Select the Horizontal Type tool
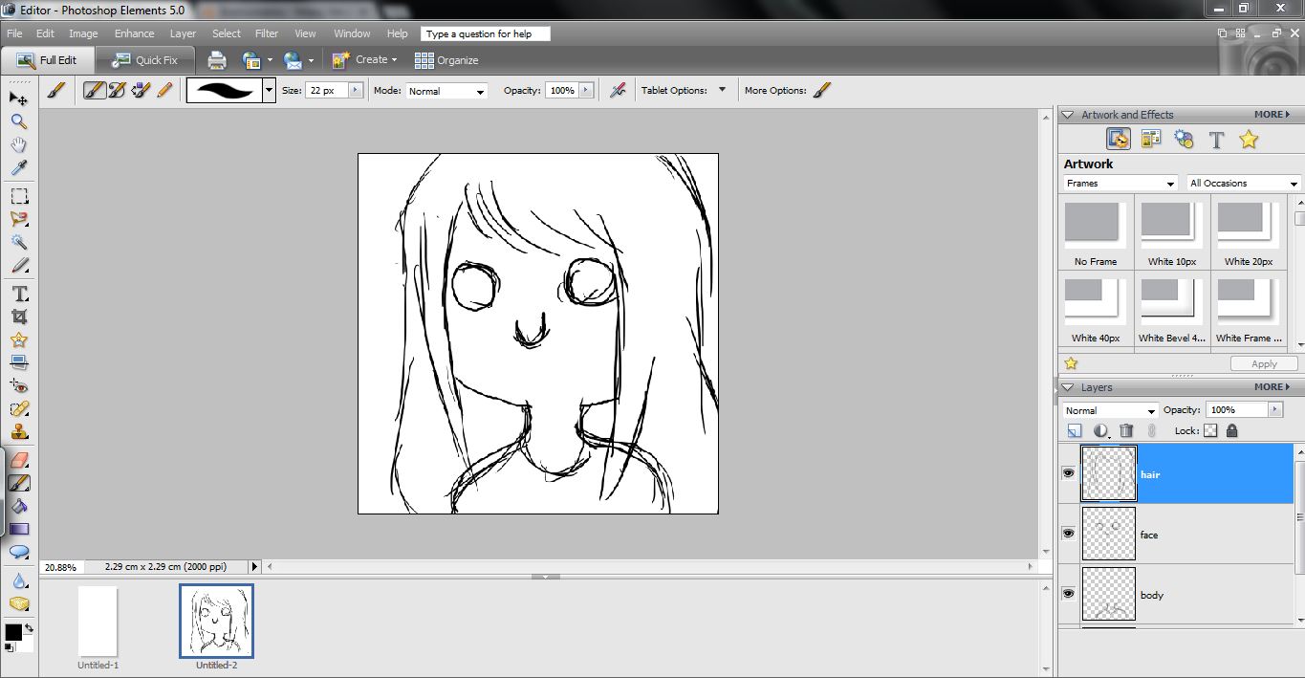The width and height of the screenshot is (1305, 678). coord(18,294)
